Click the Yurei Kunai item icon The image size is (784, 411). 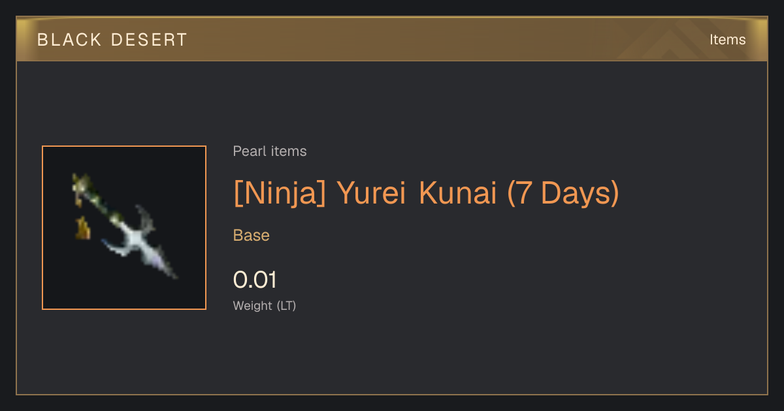click(124, 228)
